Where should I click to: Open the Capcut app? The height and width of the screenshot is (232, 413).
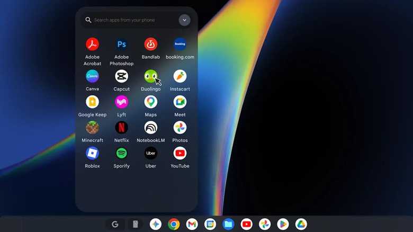(x=121, y=76)
